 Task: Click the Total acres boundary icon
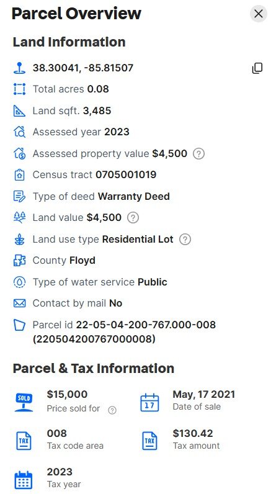click(19, 89)
